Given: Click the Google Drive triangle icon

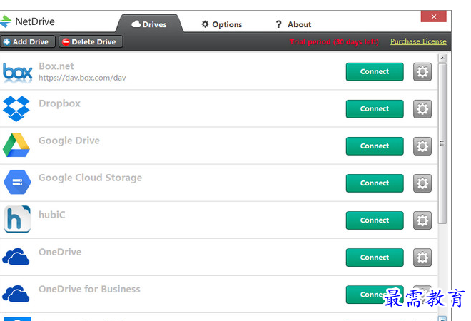Looking at the screenshot, I should click(x=16, y=145).
